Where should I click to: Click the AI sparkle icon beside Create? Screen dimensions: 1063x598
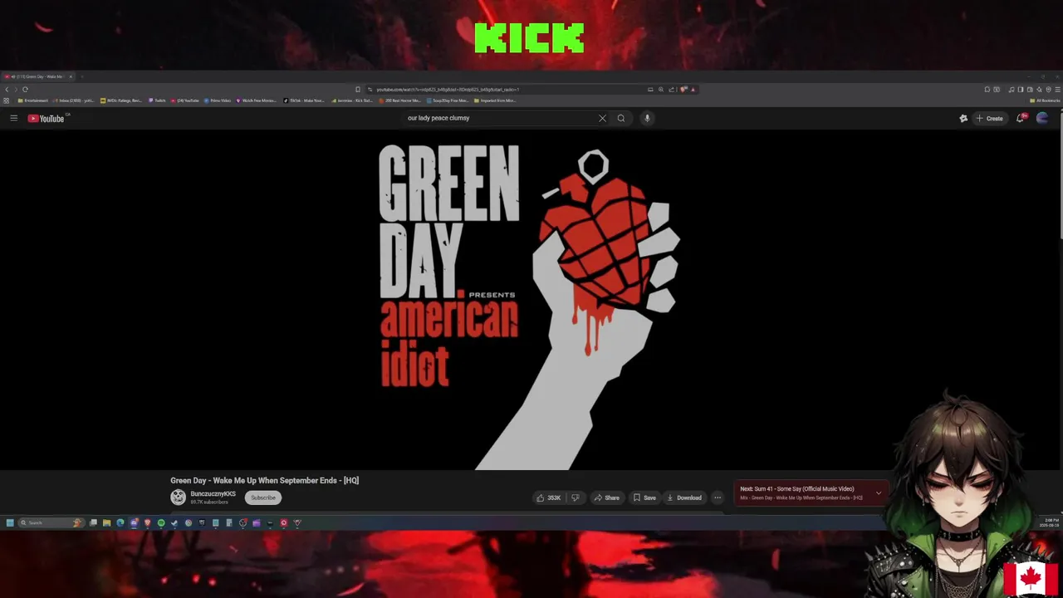963,118
